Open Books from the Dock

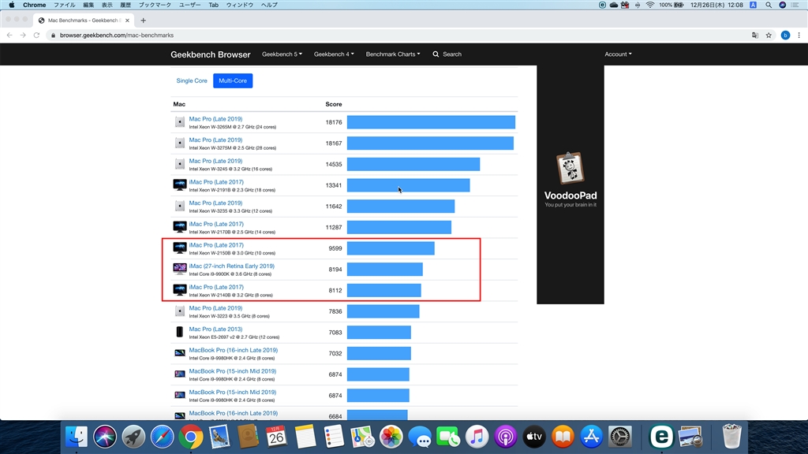tap(563, 437)
